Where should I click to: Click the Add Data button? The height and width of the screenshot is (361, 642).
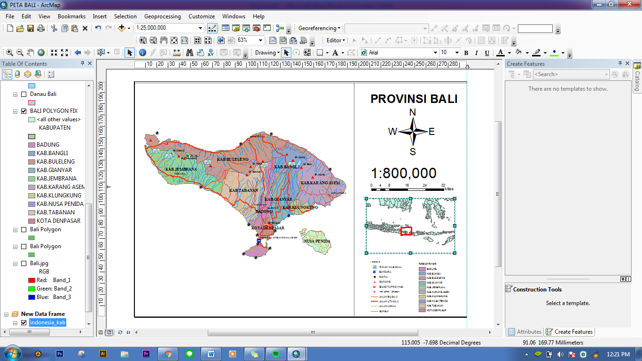point(122,28)
